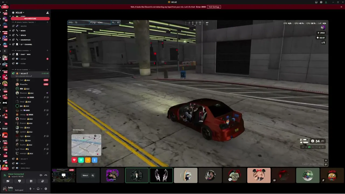Open microphone input options arrow
345x194 pixels.
point(33,189)
